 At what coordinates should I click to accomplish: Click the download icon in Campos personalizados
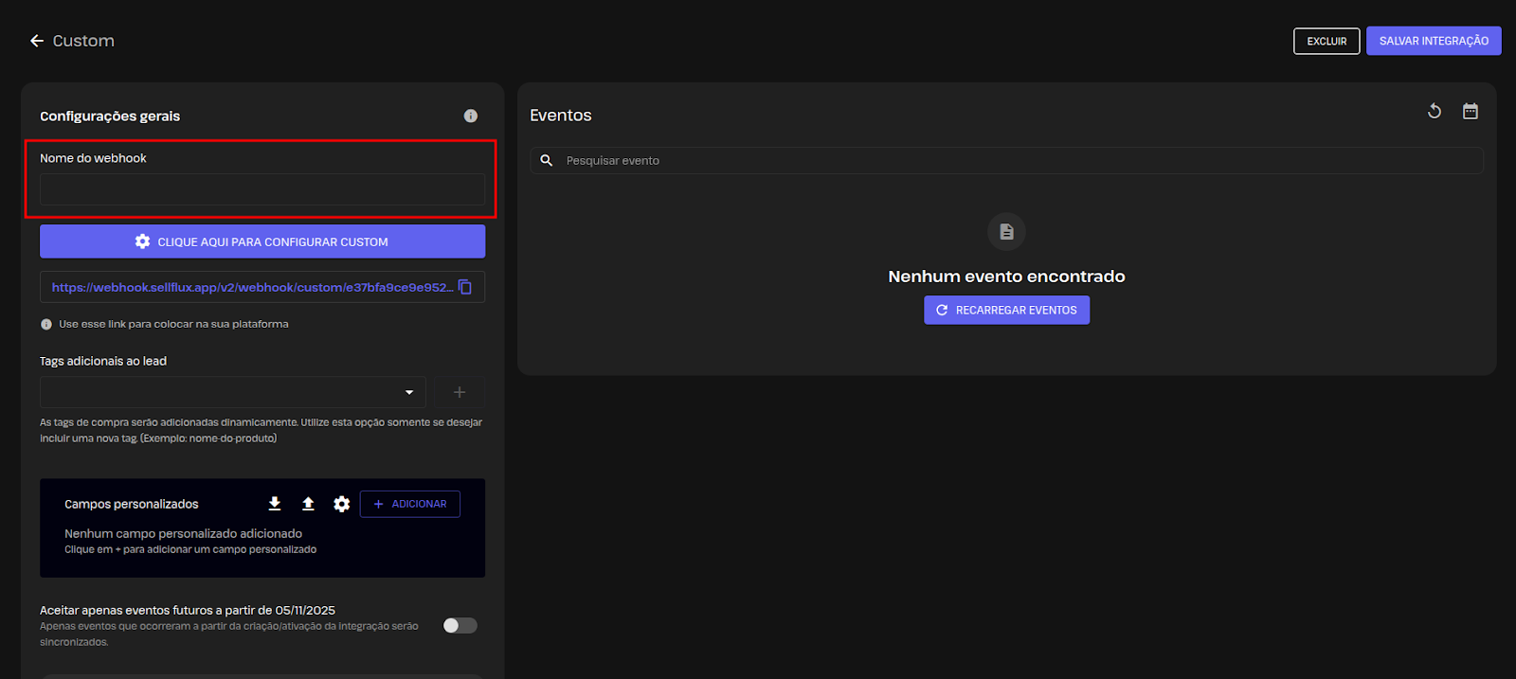[x=275, y=504]
